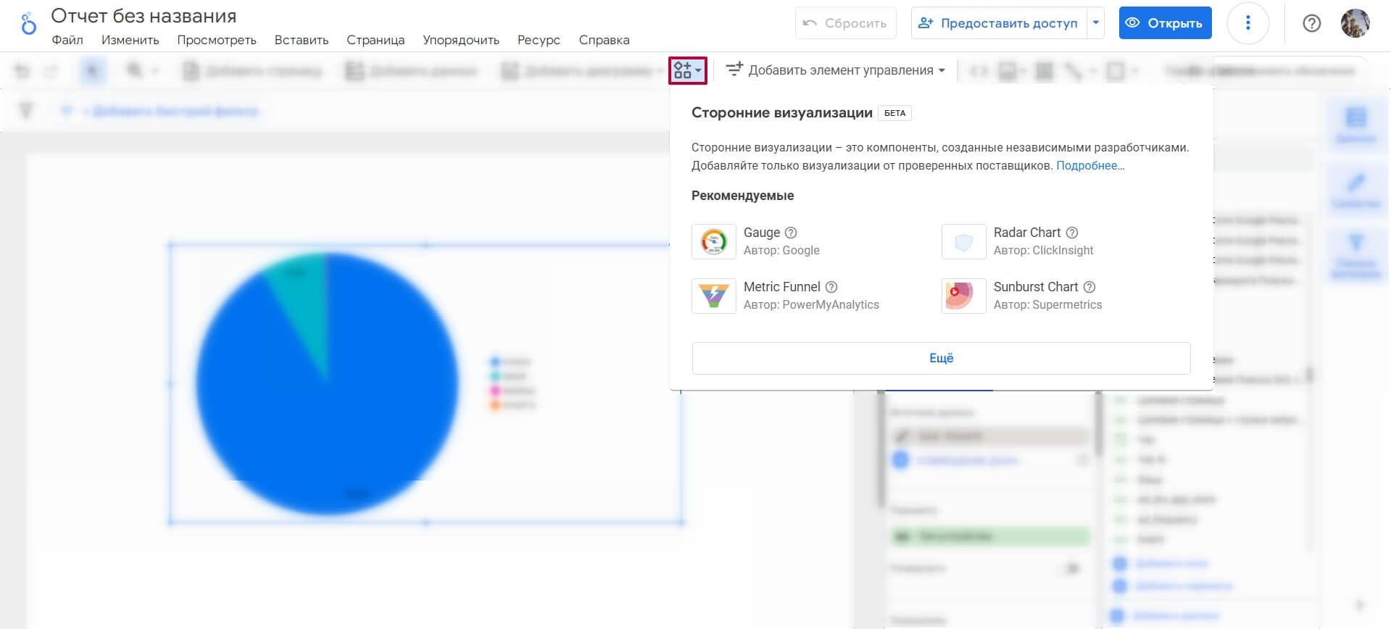Click the Gauge info question icon
This screenshot has height=629, width=1391.
[x=791, y=233]
